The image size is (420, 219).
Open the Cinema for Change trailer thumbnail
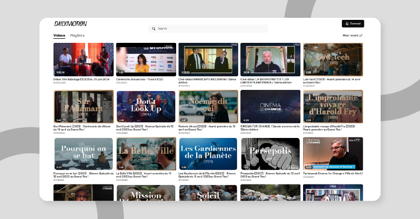pos(270,107)
